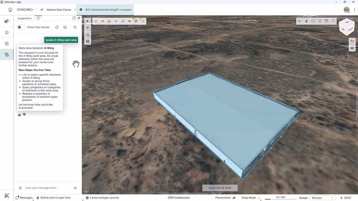Select the Suggestions tab
The width and height of the screenshot is (358, 201).
(x=24, y=18)
